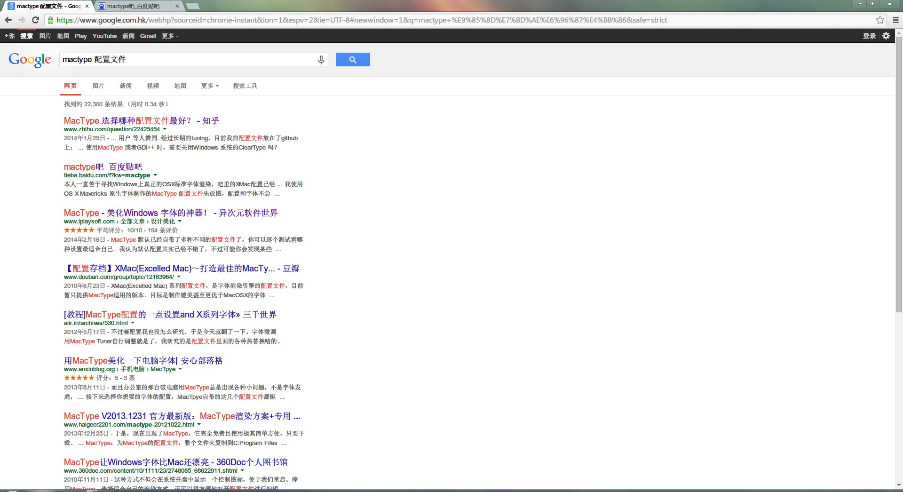Screen dimensions: 903x492
Task: Reload the page with refresh icon
Action: 35,20
